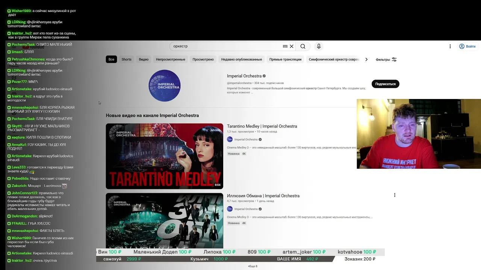Viewport: 481px width, 270px height.
Task: Open the three-dot settings menu near Войти
Action: click(x=450, y=46)
